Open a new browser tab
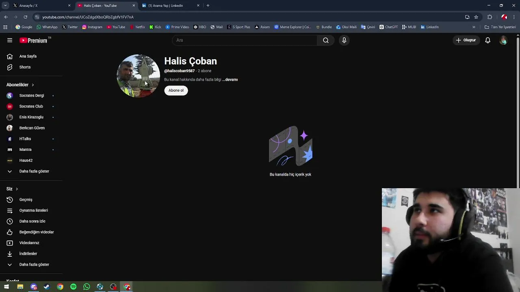The width and height of the screenshot is (520, 292). coord(208,6)
